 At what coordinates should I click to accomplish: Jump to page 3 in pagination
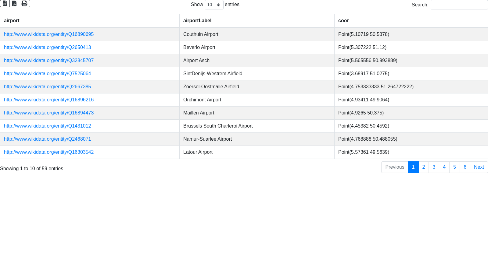[434, 167]
